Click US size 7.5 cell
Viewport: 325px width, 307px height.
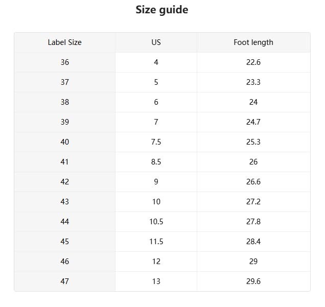click(156, 142)
